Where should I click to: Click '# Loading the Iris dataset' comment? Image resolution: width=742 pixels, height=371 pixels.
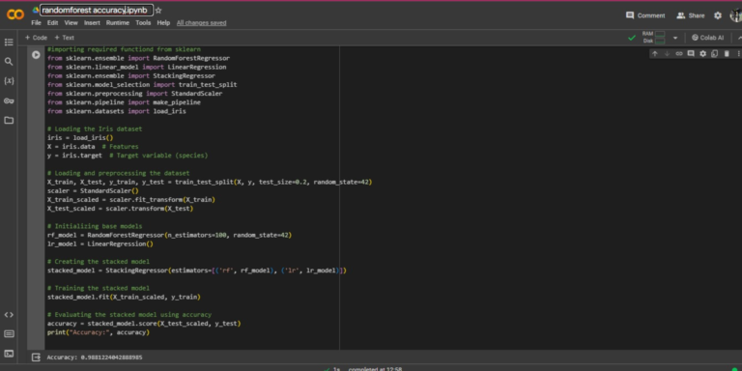coord(95,128)
